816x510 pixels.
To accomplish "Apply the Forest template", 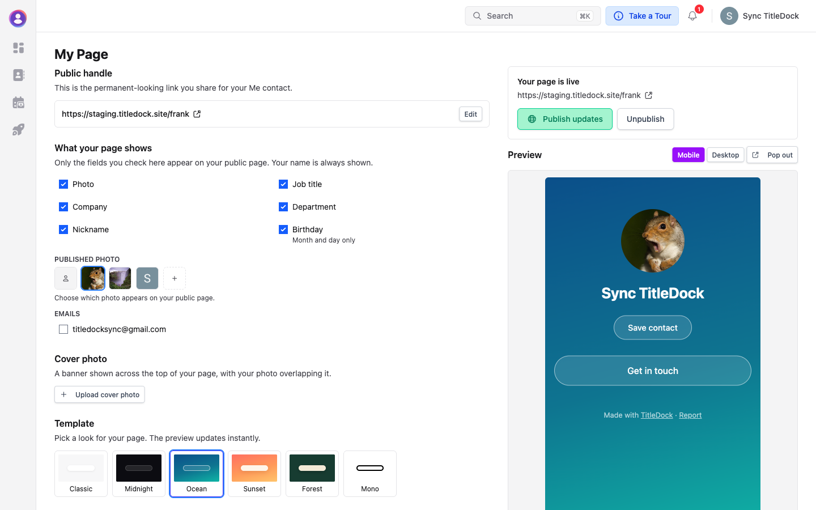I will 312,474.
